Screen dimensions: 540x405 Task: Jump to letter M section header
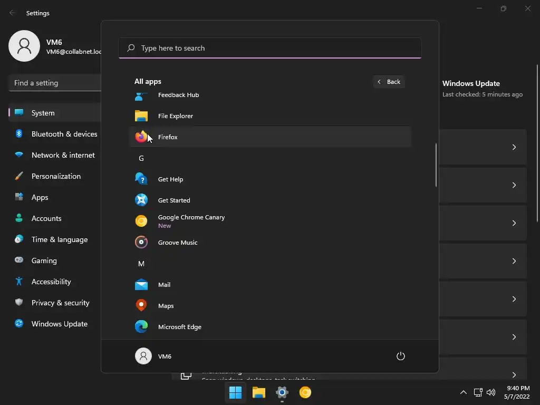(141, 264)
